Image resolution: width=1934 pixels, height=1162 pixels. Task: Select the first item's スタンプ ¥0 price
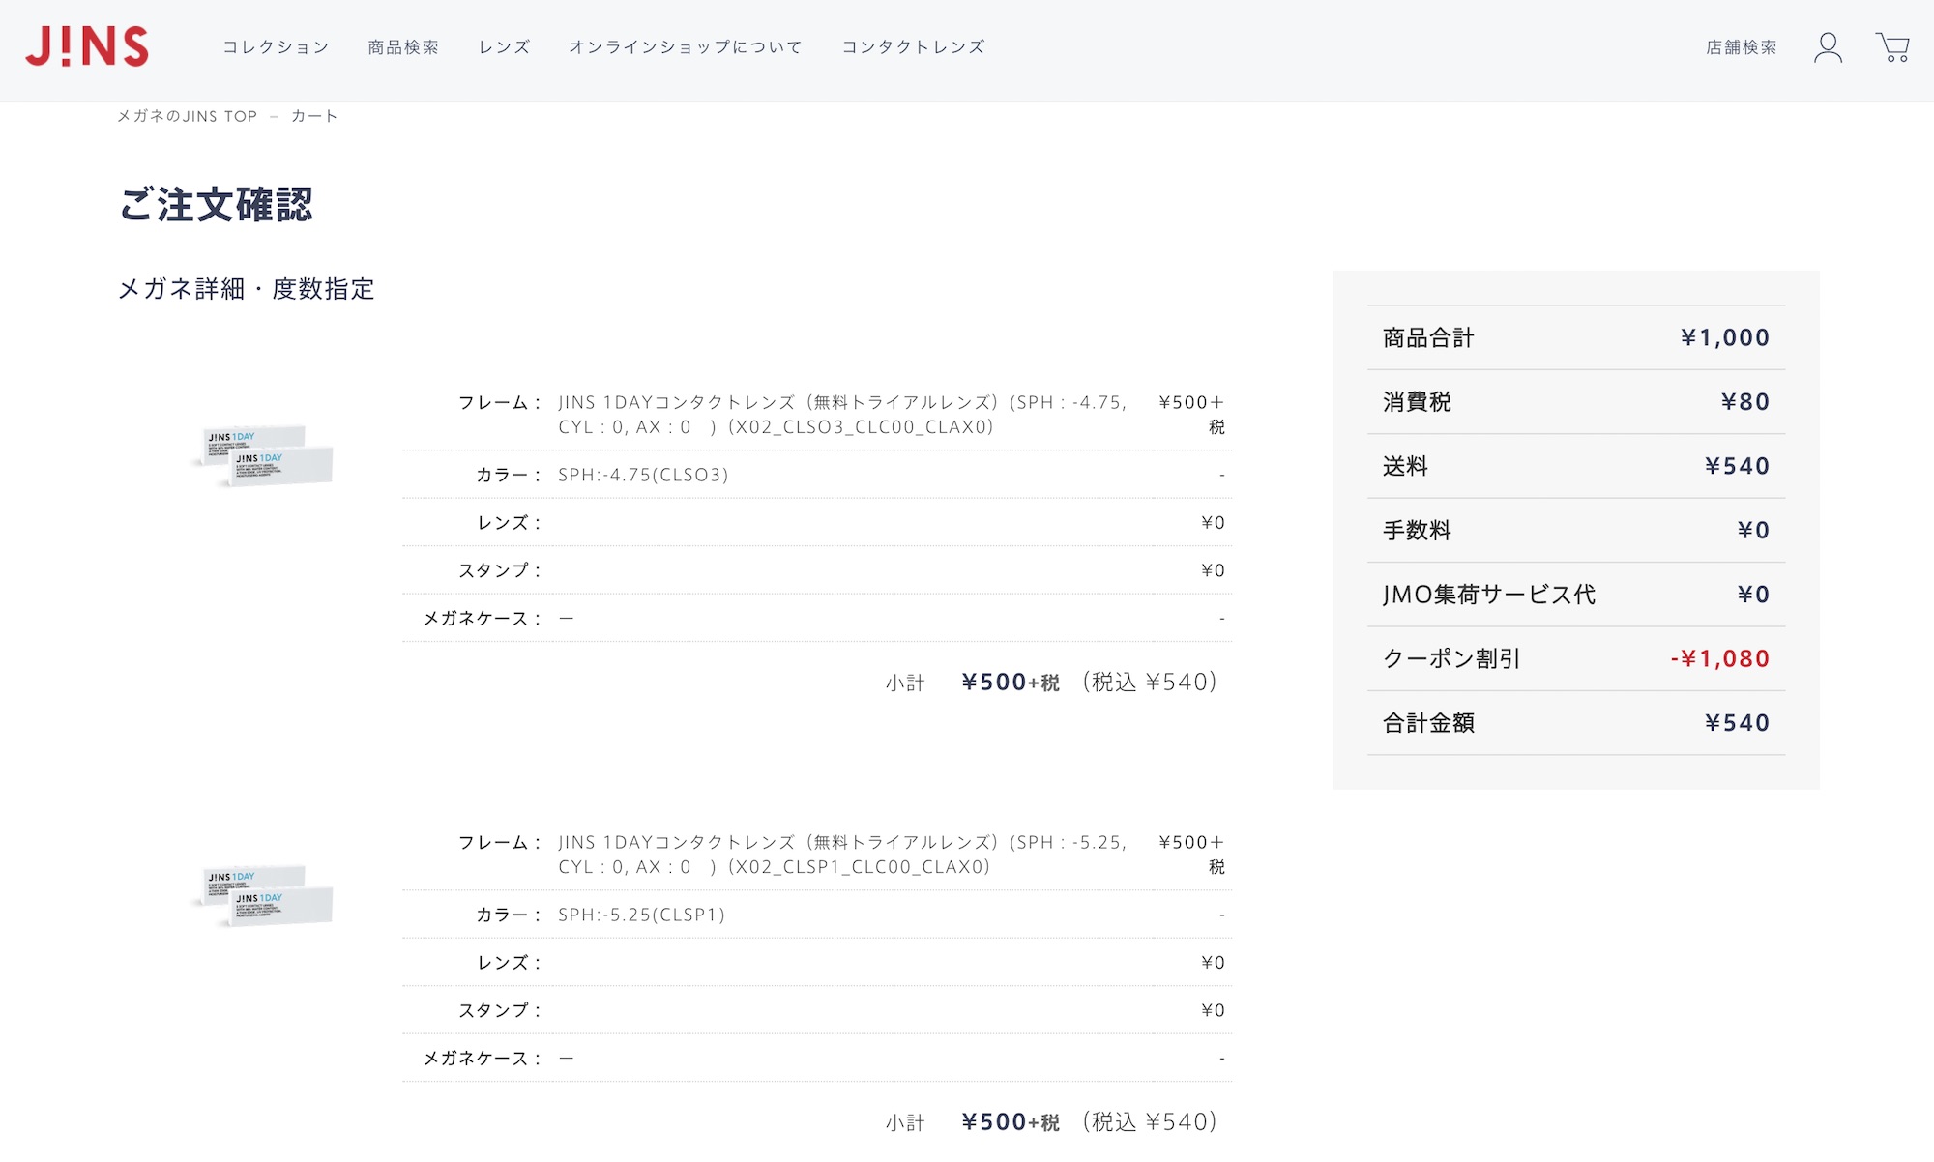(x=1213, y=570)
